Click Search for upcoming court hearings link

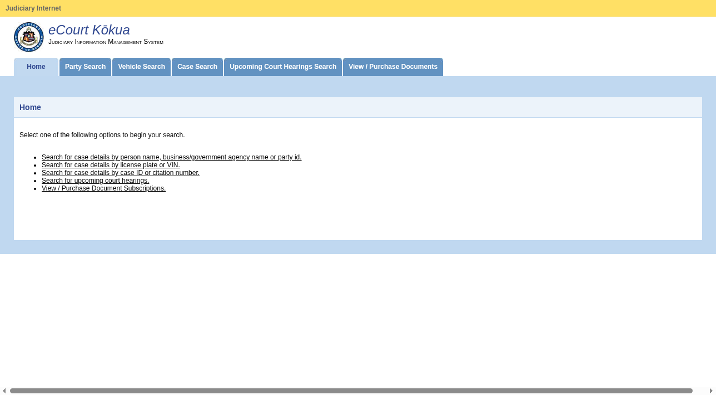click(96, 181)
